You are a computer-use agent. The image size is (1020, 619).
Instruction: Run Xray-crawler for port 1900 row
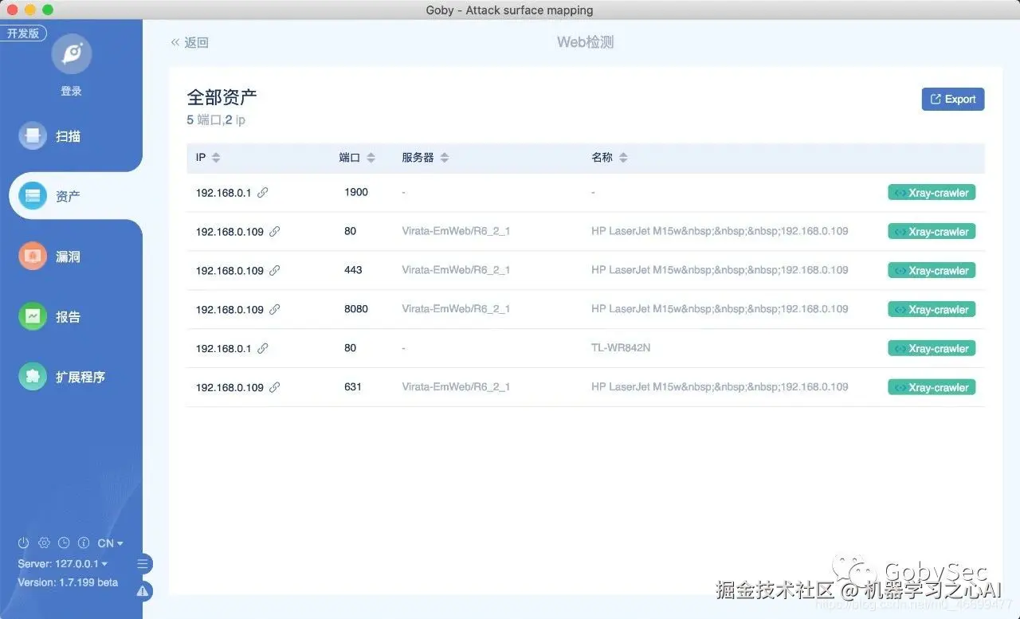932,192
